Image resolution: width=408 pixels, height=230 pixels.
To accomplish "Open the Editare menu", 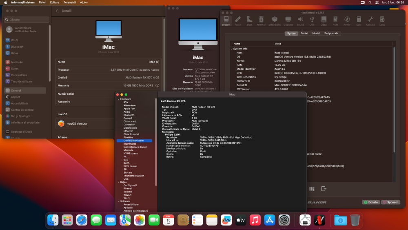I will click(x=54, y=2).
